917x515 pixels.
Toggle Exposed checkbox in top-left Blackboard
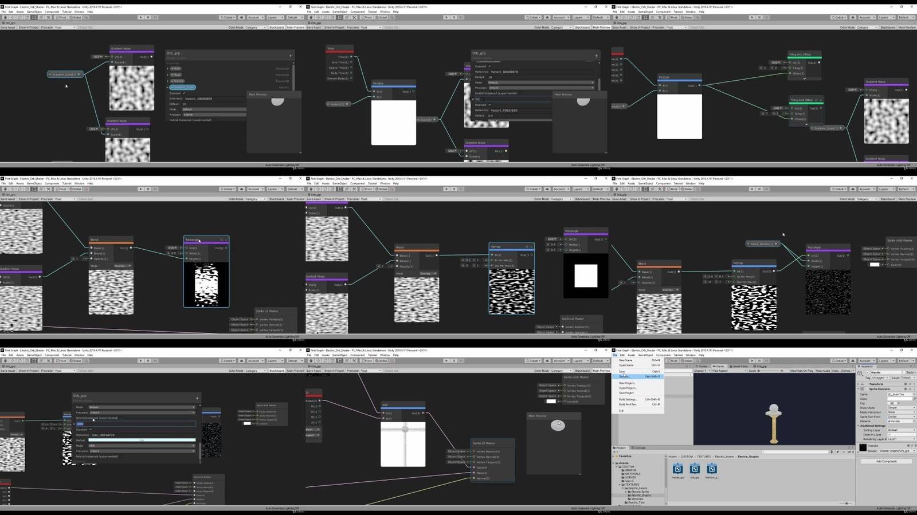[x=184, y=93]
